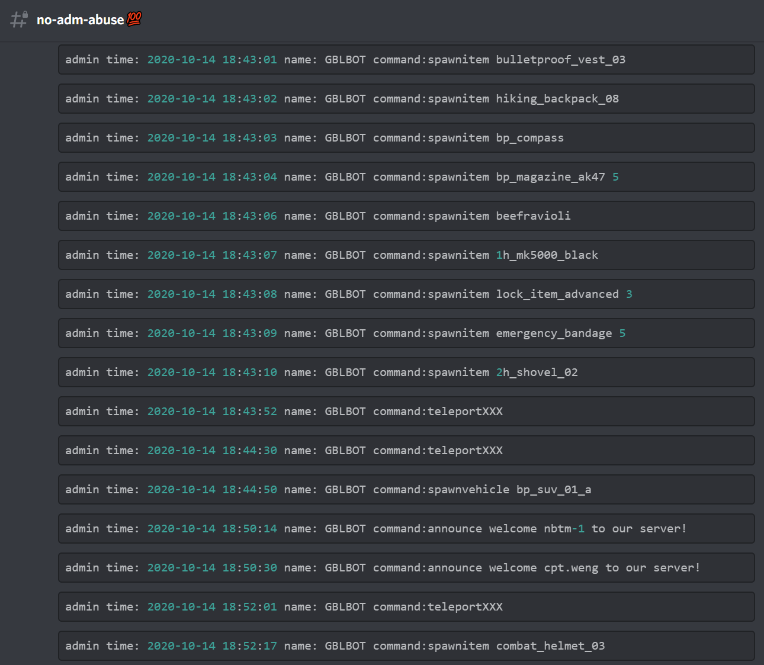Image resolution: width=764 pixels, height=665 pixels.
Task: Select the bp_compass spawnitem log line
Action: pos(406,138)
